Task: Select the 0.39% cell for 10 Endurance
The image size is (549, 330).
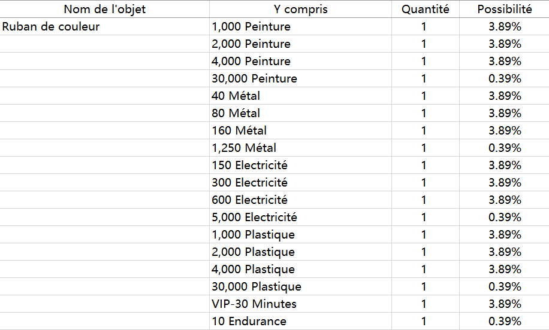Action: 504,321
